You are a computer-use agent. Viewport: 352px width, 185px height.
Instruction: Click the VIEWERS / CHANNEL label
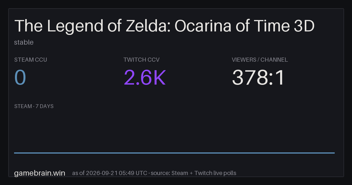tap(260, 60)
